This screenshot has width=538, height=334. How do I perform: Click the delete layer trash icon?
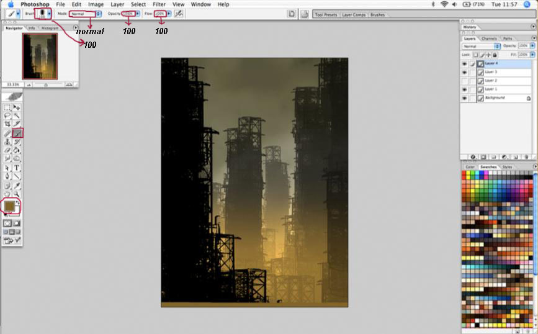tap(526, 157)
